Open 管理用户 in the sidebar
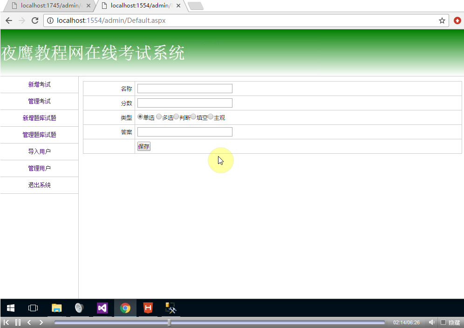The image size is (464, 328). pyautogui.click(x=39, y=169)
